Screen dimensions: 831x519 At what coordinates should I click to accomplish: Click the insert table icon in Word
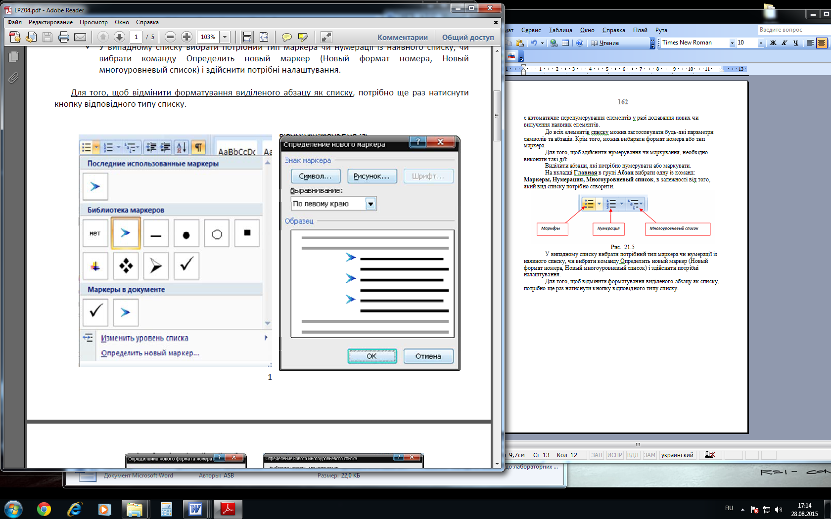(x=565, y=43)
